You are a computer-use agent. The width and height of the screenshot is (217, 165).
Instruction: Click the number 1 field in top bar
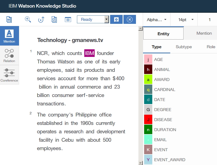pos(210,20)
